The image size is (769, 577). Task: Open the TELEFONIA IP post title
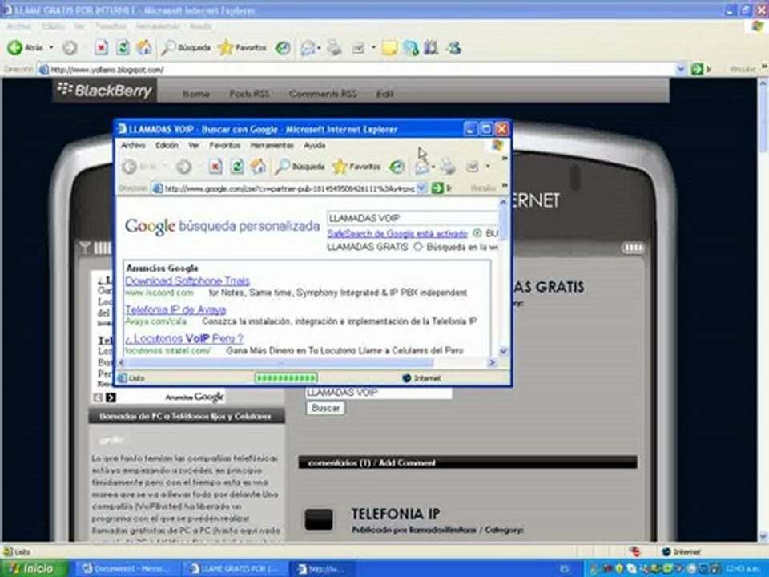click(396, 514)
